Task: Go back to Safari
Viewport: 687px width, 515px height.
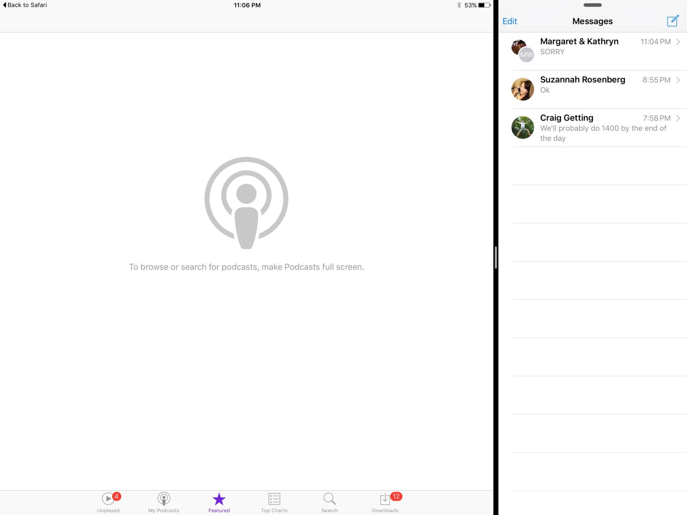Action: click(25, 5)
